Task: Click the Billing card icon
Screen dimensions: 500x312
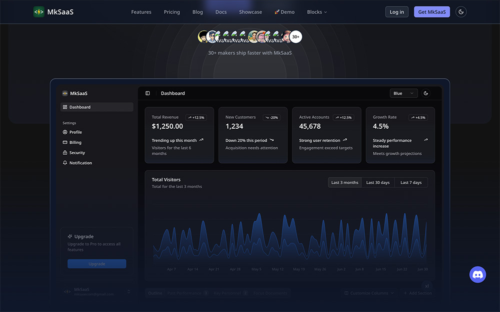Action: (65, 142)
